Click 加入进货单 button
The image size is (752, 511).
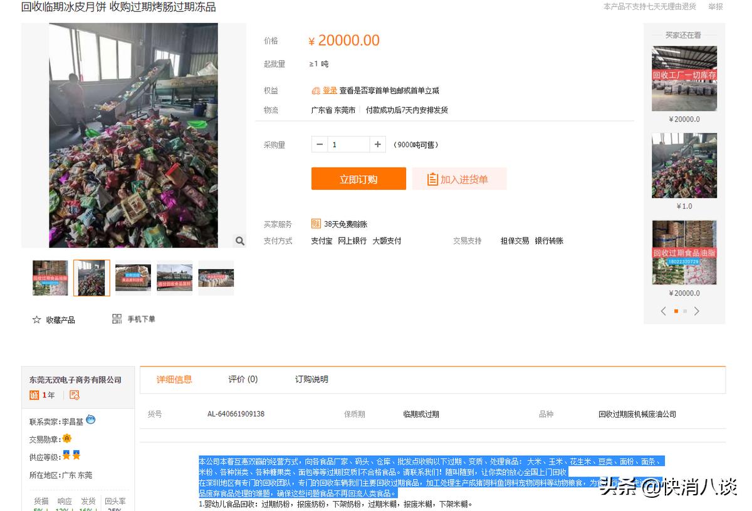[459, 179]
